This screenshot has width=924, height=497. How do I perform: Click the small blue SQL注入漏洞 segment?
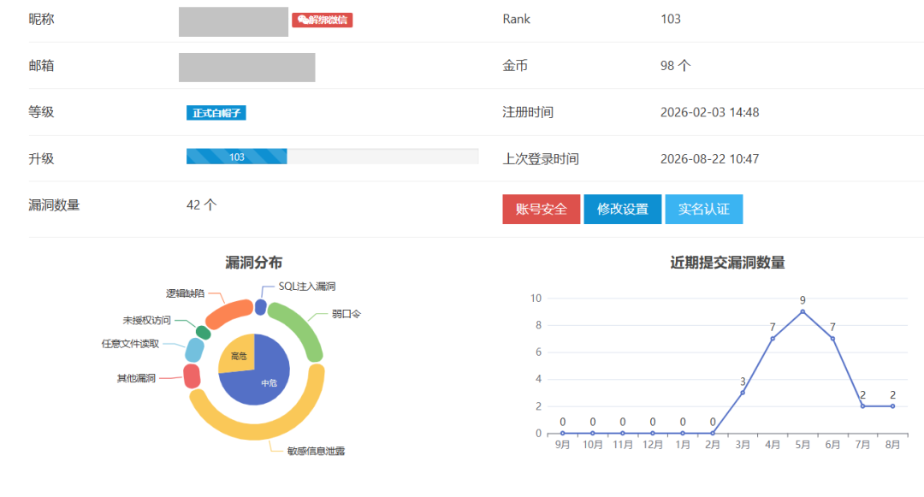pos(260,307)
